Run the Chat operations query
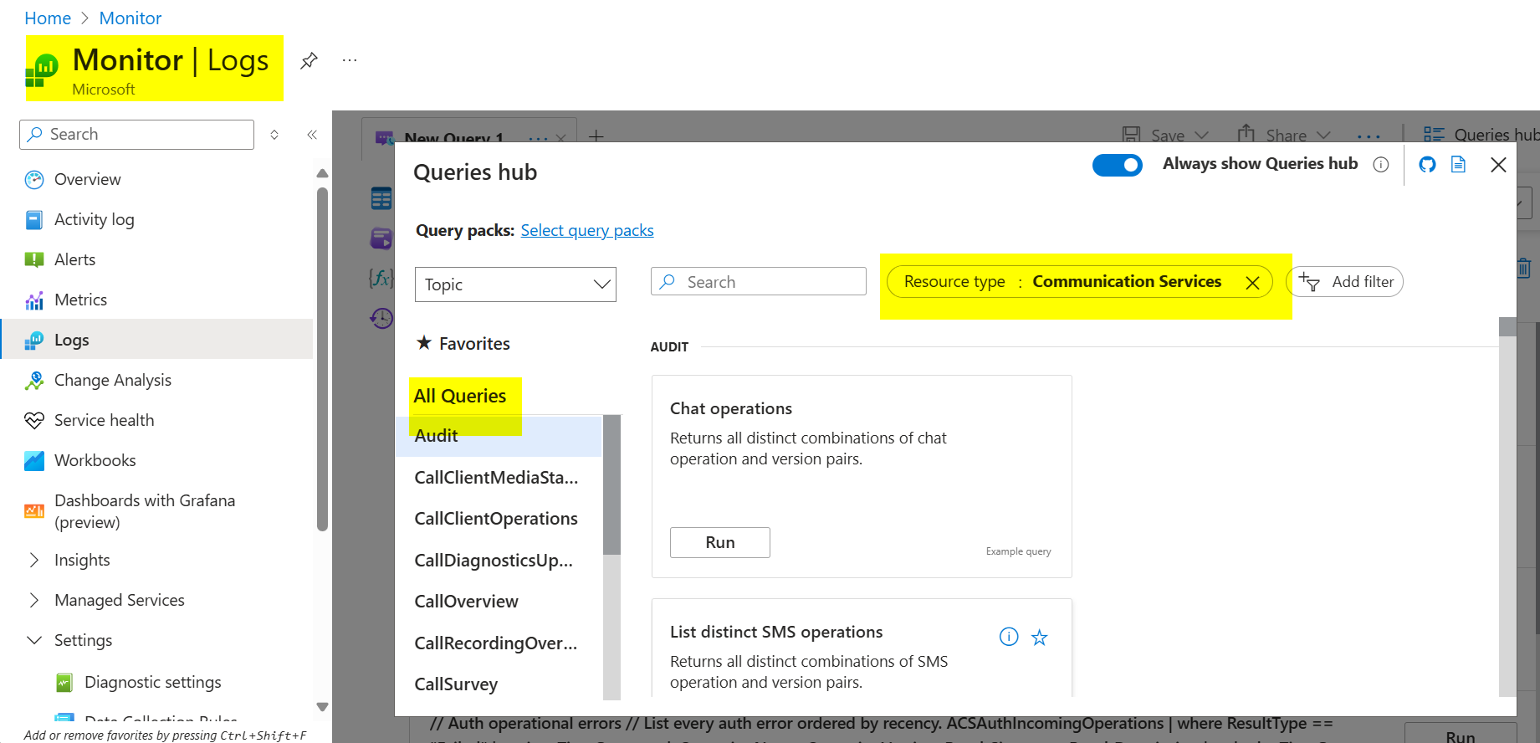Image resolution: width=1540 pixels, height=743 pixels. (720, 542)
